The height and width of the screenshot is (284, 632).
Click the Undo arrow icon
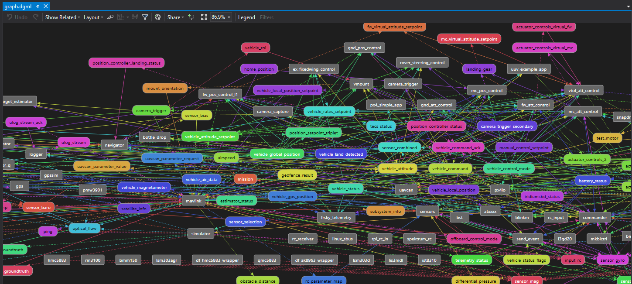pos(10,17)
